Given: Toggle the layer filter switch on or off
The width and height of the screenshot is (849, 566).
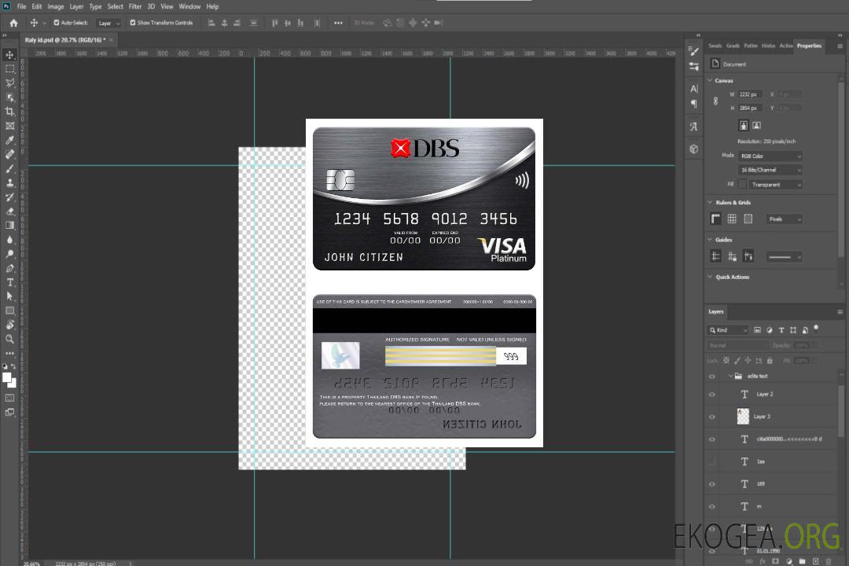Looking at the screenshot, I should (816, 329).
